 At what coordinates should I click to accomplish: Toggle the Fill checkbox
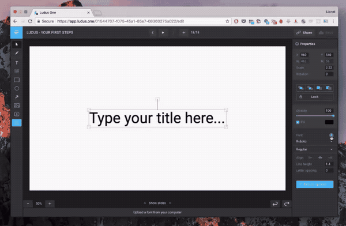(298, 122)
